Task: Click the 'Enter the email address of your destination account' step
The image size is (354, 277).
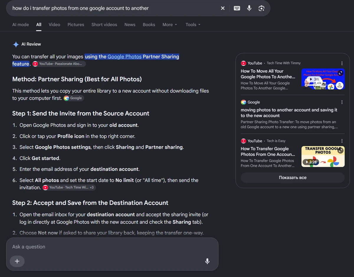Action: tap(80, 169)
